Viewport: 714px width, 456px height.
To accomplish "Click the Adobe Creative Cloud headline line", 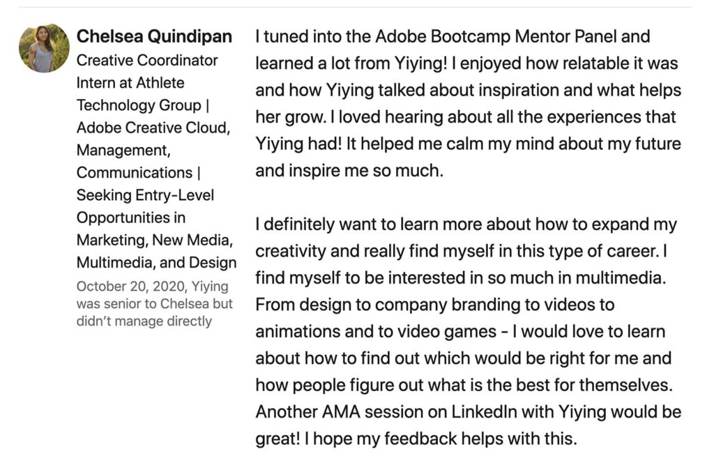I will click(x=153, y=128).
